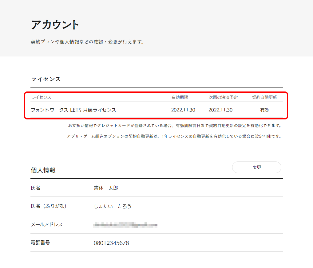Click the blurred email address value
This screenshot has width=313, height=268.
(x=125, y=225)
